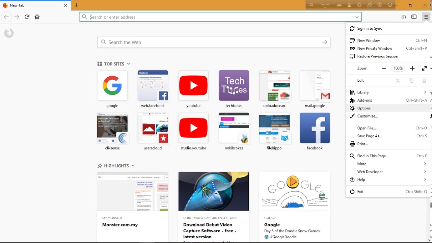Select Customize... menu entry
Image resolution: width=432 pixels, height=243 pixels.
(x=389, y=116)
